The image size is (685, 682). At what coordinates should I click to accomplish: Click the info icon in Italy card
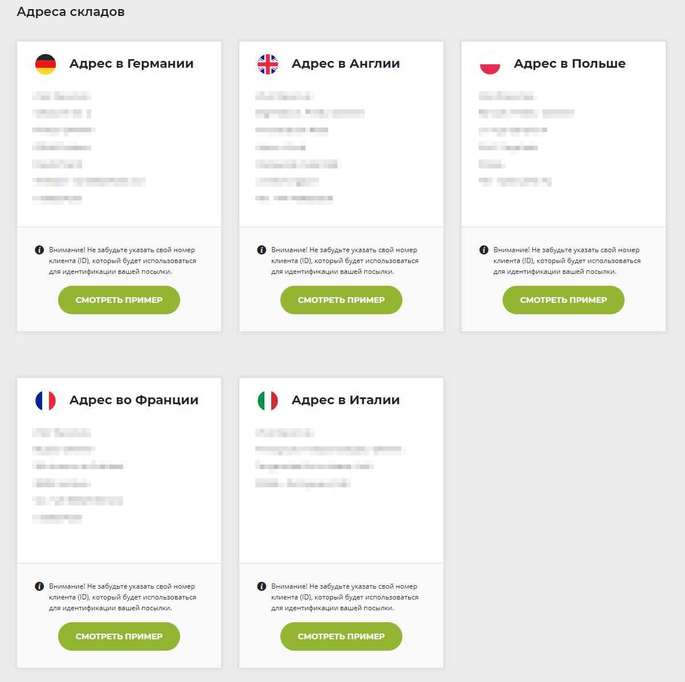click(x=262, y=586)
